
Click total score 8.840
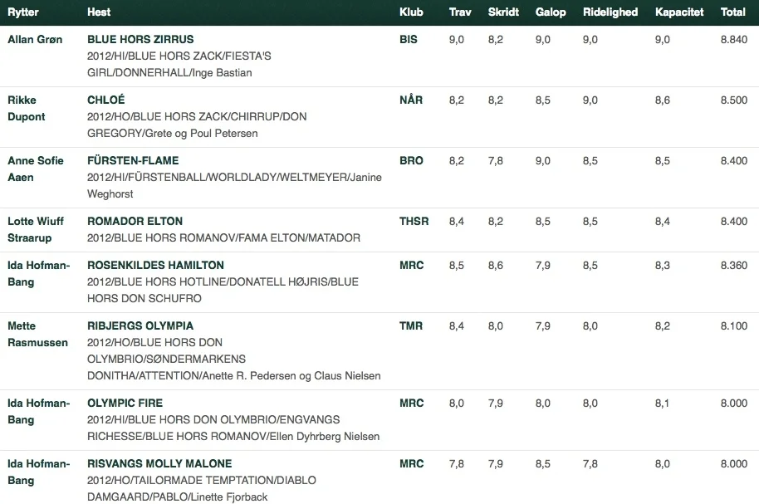pos(734,40)
